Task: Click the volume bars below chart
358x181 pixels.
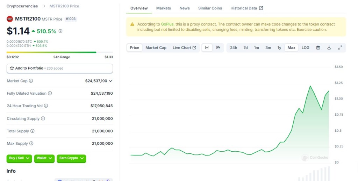Action: (314, 174)
